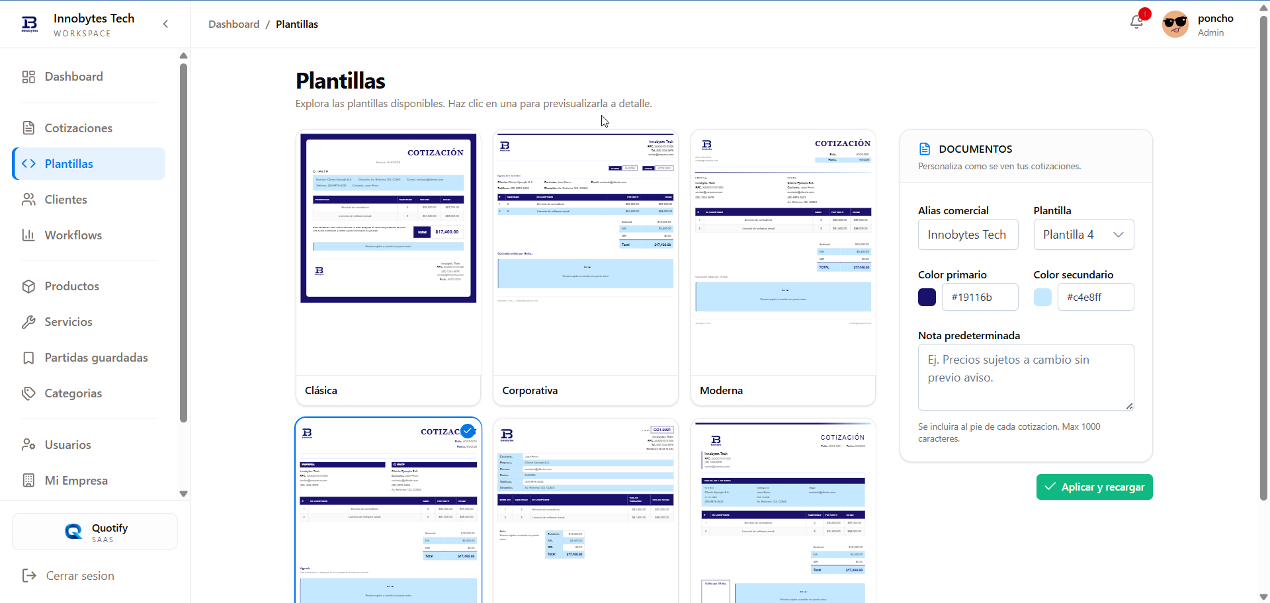Click the Productos box icon
This screenshot has height=603, width=1270.
(28, 286)
